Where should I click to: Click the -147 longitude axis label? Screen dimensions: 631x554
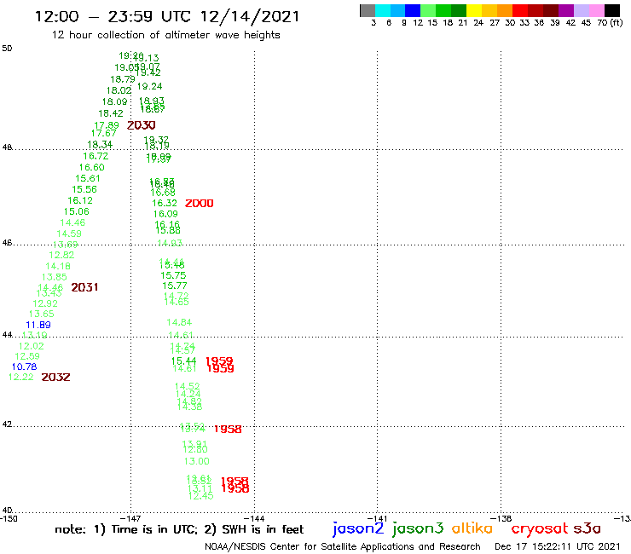pyautogui.click(x=130, y=518)
